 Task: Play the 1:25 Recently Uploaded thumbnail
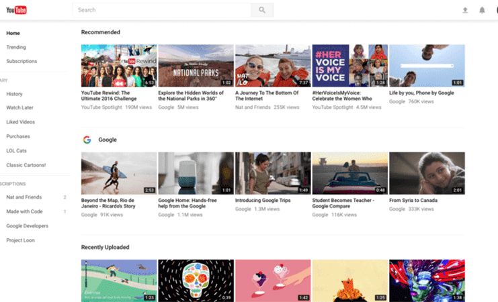(x=350, y=281)
